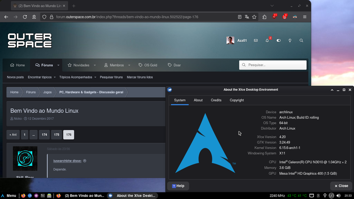354x199 pixels.
Task: Open Azz01 user account menu
Action: coord(236,40)
